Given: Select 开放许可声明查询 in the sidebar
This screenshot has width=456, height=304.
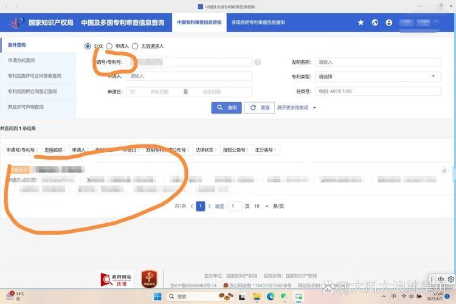Looking at the screenshot, I should point(38,107).
